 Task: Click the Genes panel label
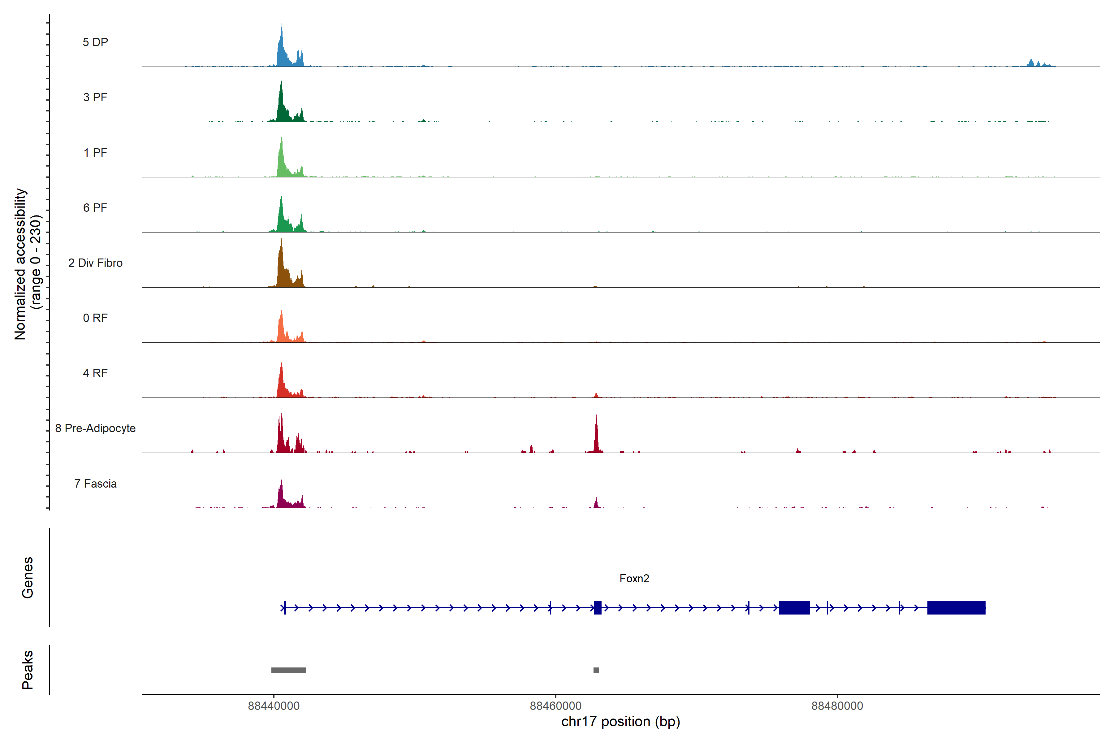point(28,578)
